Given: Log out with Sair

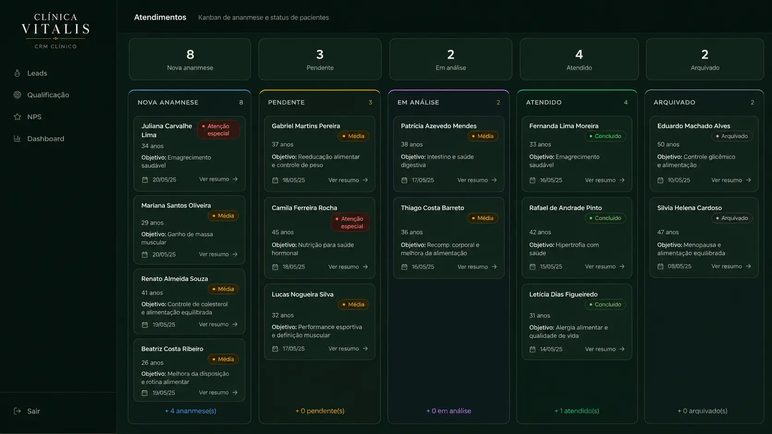Looking at the screenshot, I should [x=33, y=411].
